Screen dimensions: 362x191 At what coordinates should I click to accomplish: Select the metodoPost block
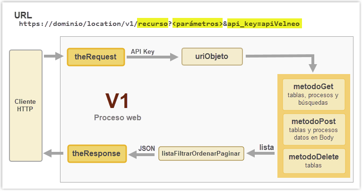pyautogui.click(x=313, y=129)
